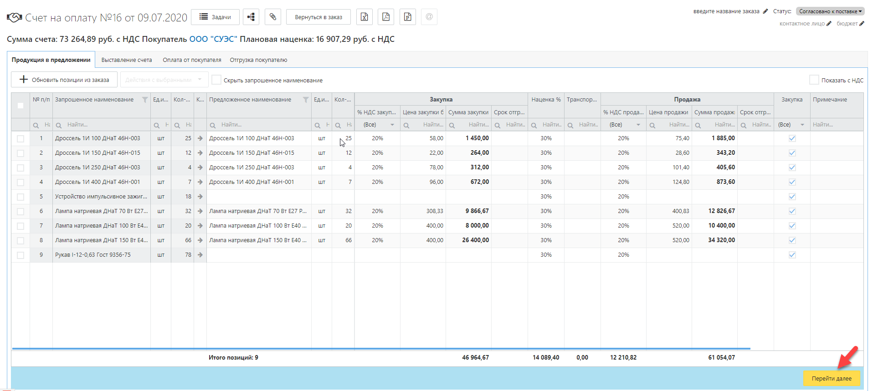The width and height of the screenshot is (873, 391).
Task: Open the 'Отгрузка покупателю' tab
Action: coord(258,60)
